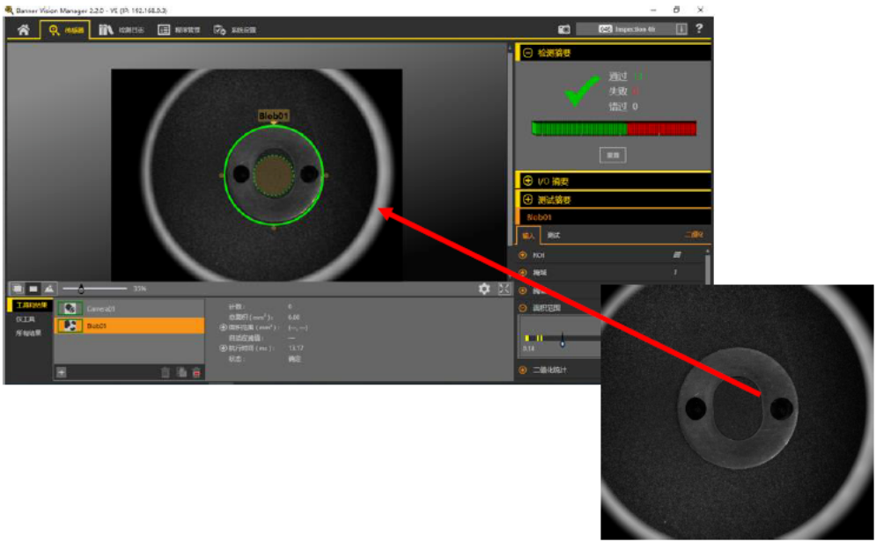Click the binarization label right of tabs
Viewport: 876px width, 542px height.
click(x=694, y=235)
